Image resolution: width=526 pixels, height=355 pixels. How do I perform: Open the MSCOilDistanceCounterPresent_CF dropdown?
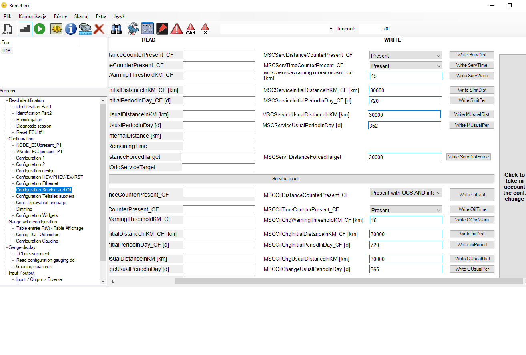point(406,193)
